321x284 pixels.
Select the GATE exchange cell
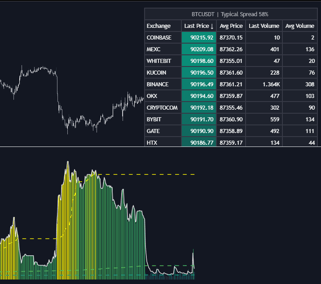163,131
